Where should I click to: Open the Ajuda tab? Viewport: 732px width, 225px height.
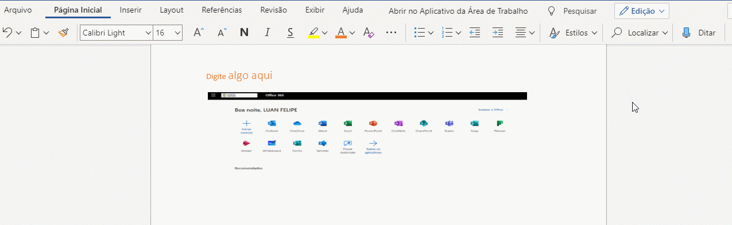[353, 10]
